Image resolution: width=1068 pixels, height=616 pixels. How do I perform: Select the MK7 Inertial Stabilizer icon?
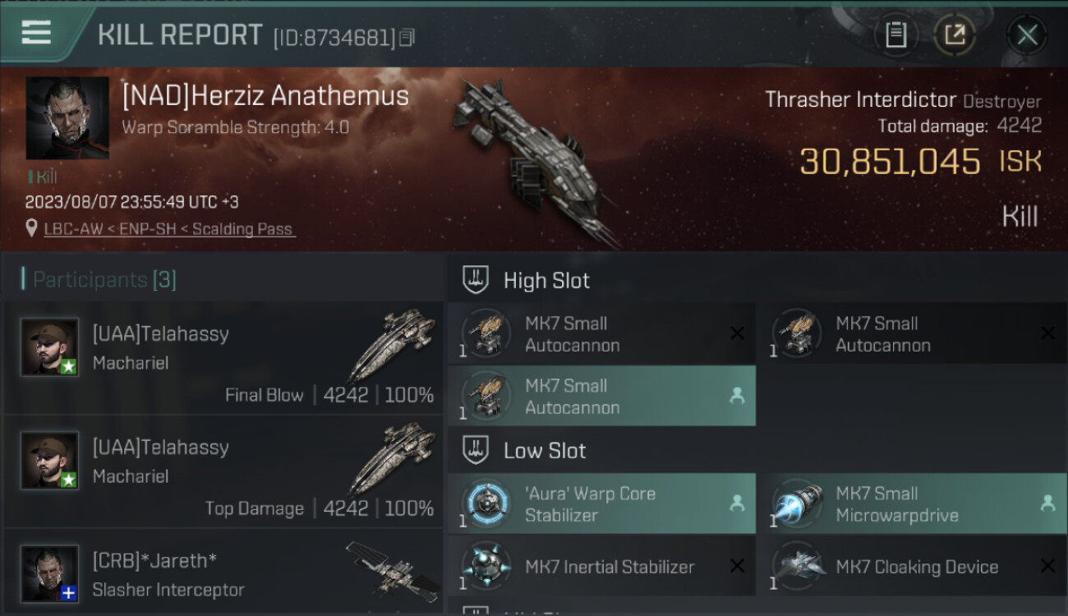coord(486,567)
